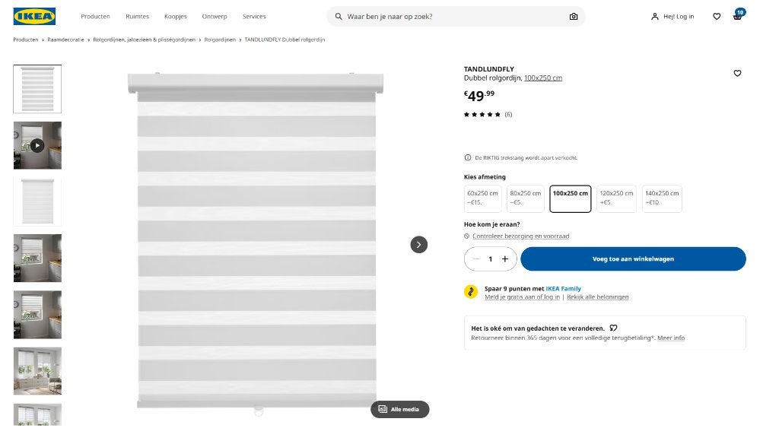
Task: Open the IKEA logo homepage
Action: click(x=34, y=17)
